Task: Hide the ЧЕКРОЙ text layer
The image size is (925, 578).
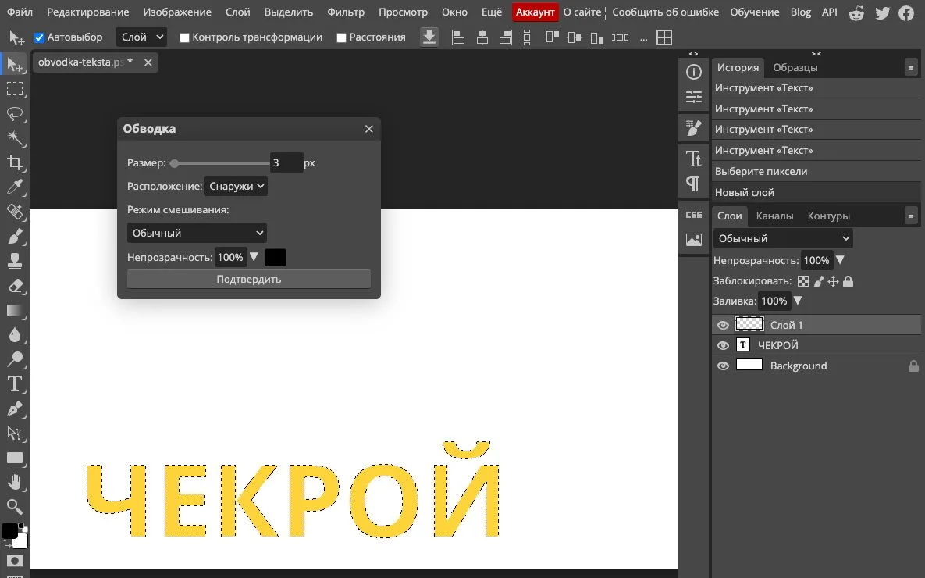Action: pos(723,345)
